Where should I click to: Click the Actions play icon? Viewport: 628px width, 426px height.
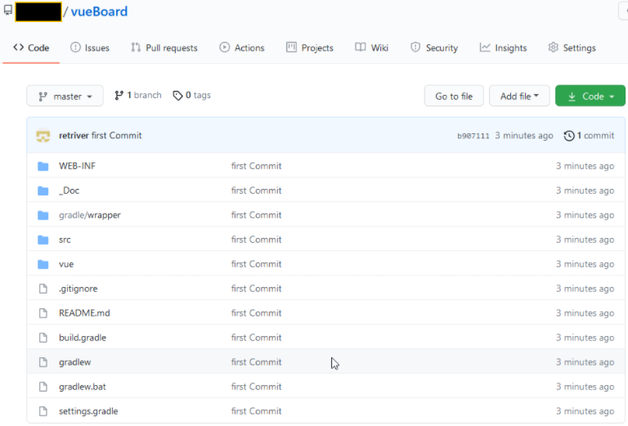pyautogui.click(x=224, y=47)
